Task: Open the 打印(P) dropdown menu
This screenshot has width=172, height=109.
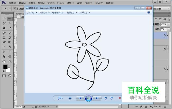Action: [x=44, y=12]
